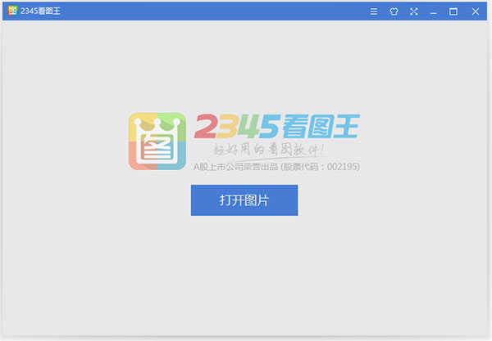Minimize the 2345看图王 window
Image resolution: width=492 pixels, height=341 pixels.
coord(434,12)
